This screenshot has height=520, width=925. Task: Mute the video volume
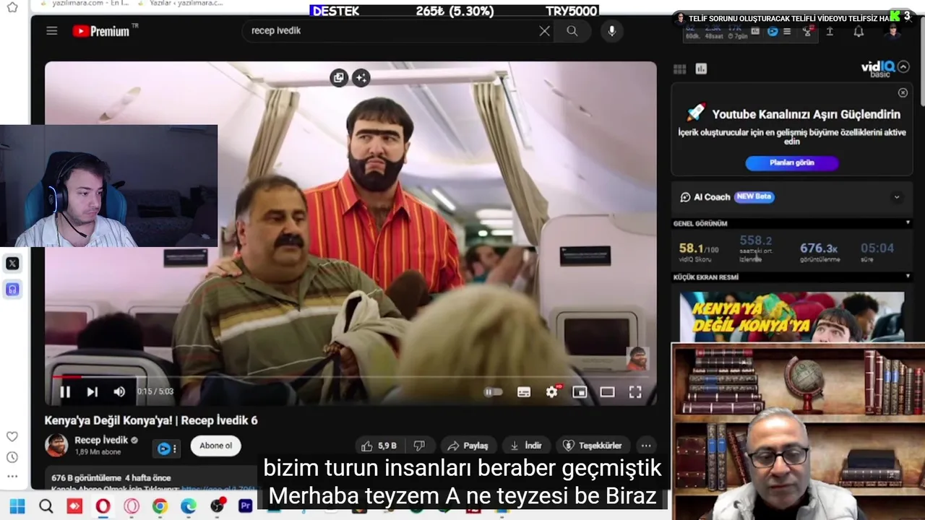point(120,391)
